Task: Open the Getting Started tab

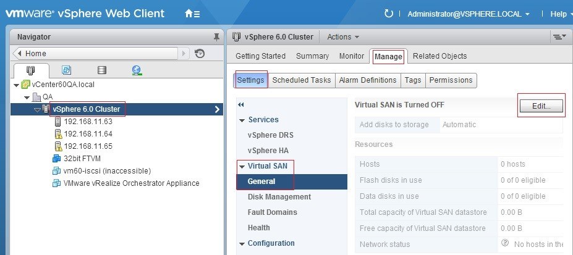Action: coord(261,56)
